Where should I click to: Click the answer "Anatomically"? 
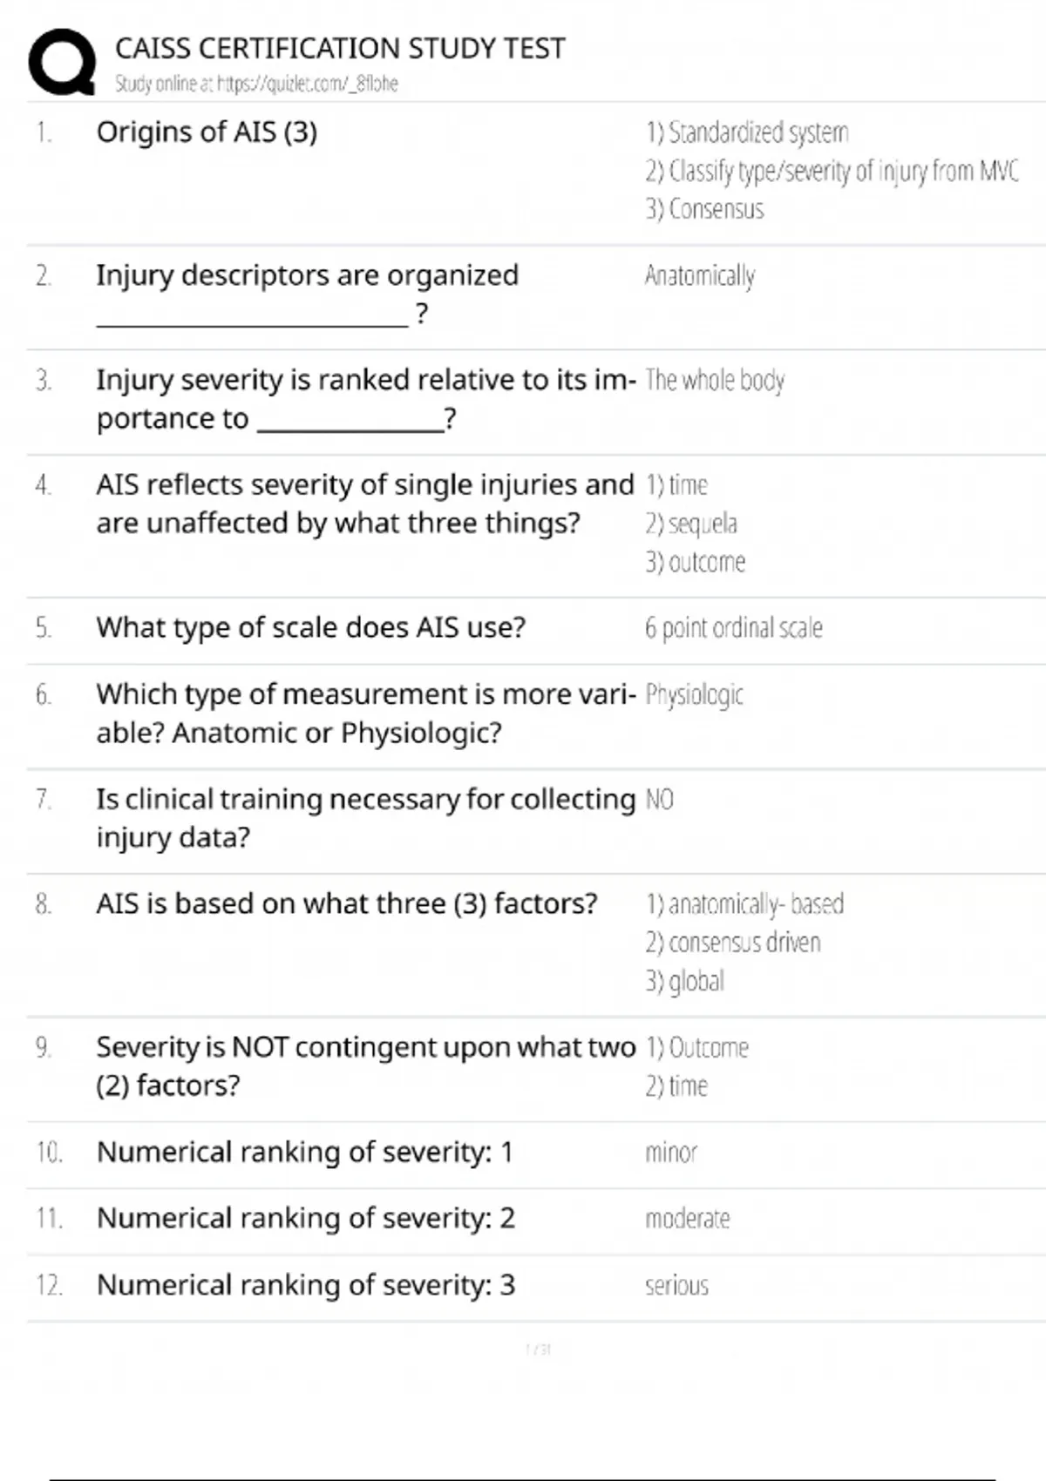pos(699,276)
